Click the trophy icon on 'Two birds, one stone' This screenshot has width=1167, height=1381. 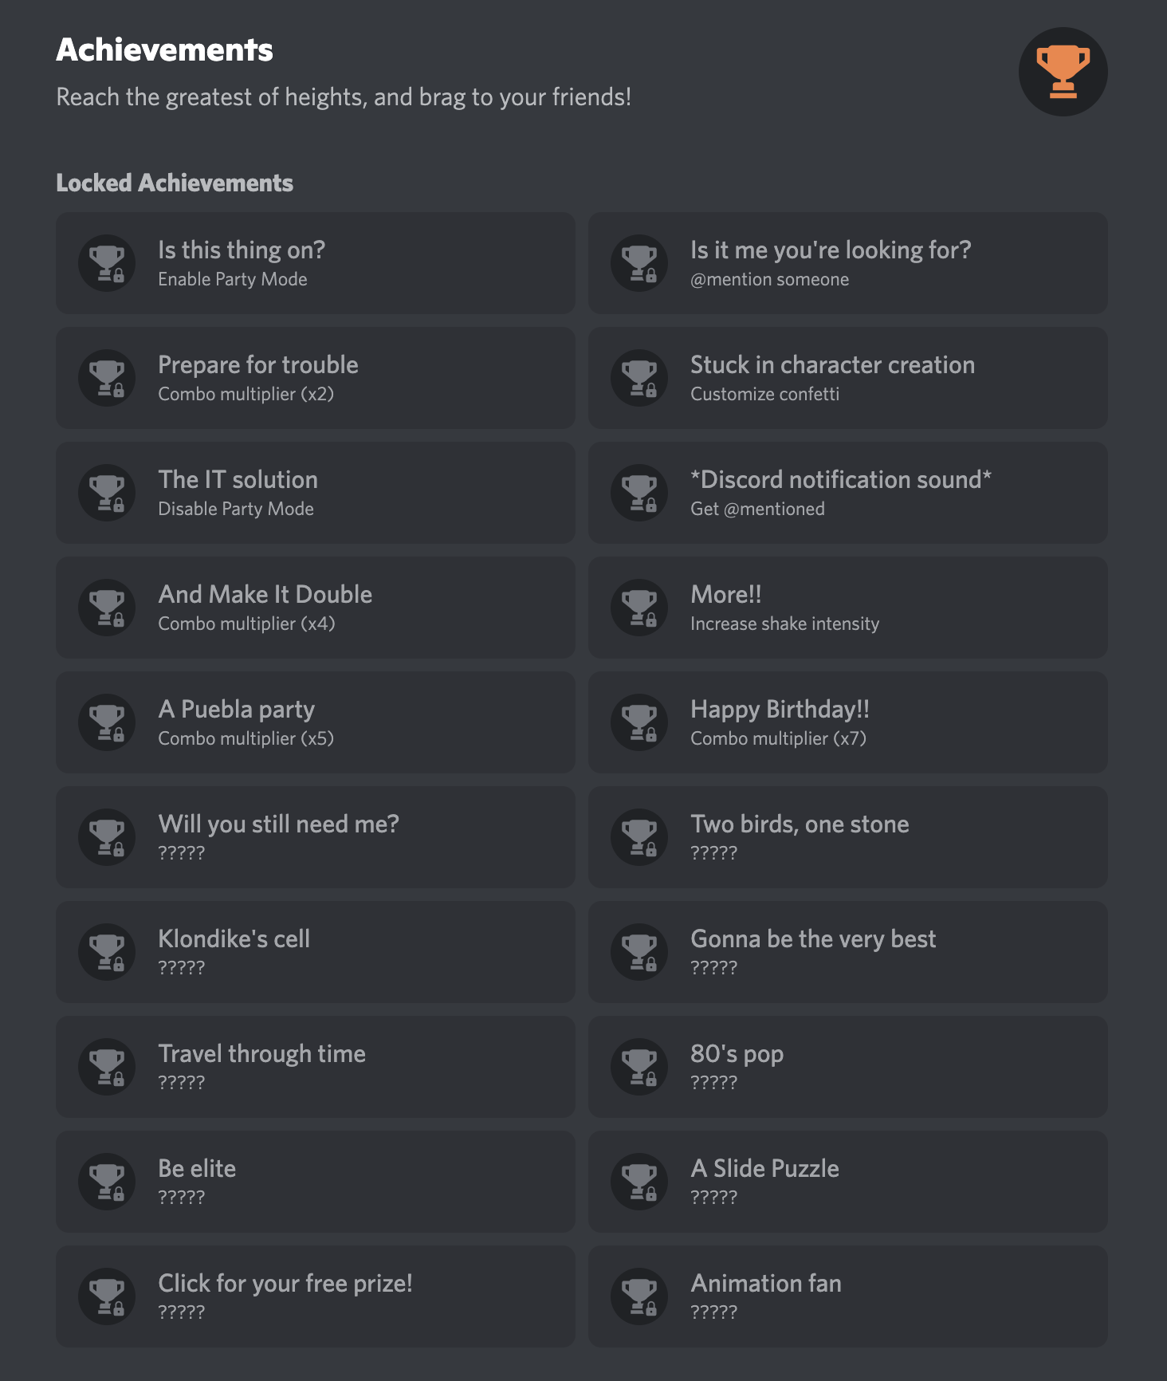click(x=639, y=837)
